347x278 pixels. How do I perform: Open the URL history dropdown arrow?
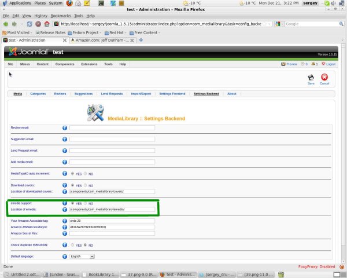click(270, 24)
